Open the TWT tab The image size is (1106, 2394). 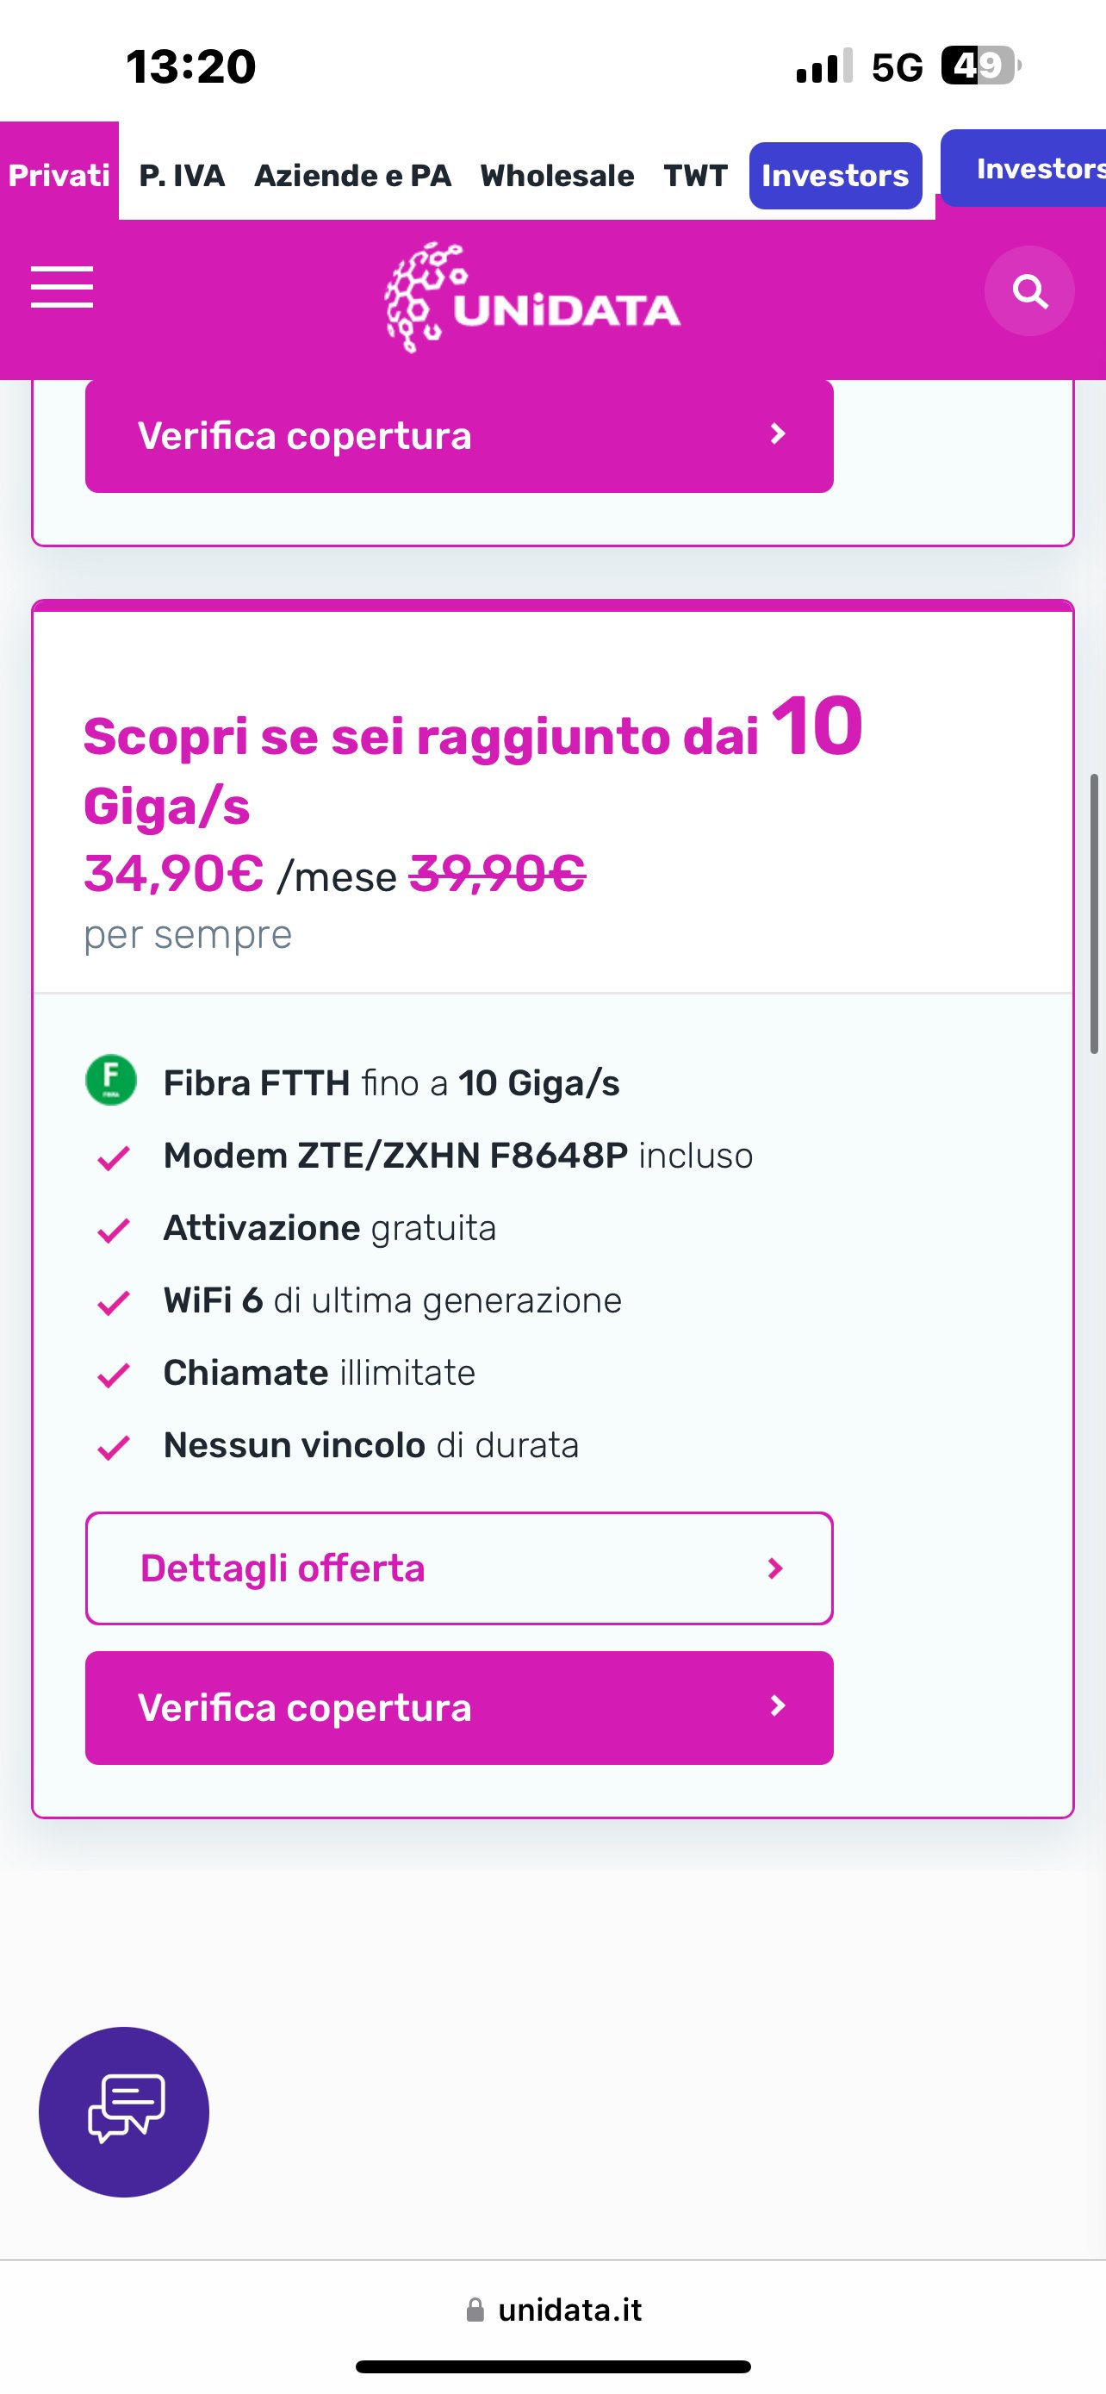(695, 175)
